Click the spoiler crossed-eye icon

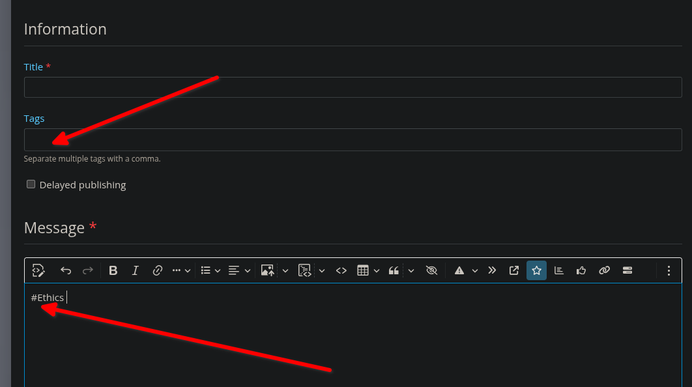[x=431, y=270]
